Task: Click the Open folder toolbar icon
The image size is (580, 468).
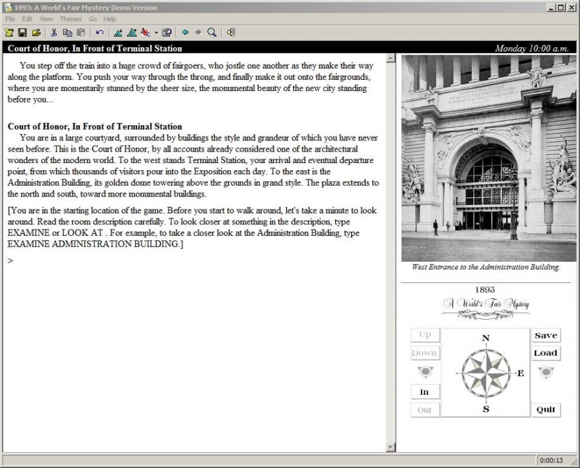Action: (x=36, y=33)
